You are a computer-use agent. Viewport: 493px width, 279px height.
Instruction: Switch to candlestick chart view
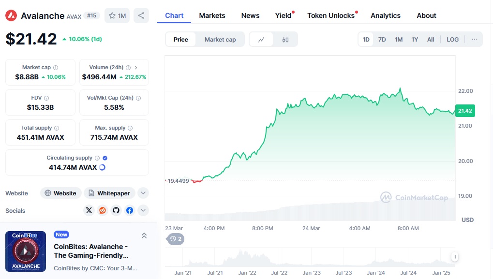click(285, 40)
